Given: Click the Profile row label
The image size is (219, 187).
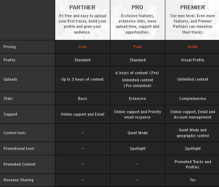Looking at the screenshot, I should [9, 60].
